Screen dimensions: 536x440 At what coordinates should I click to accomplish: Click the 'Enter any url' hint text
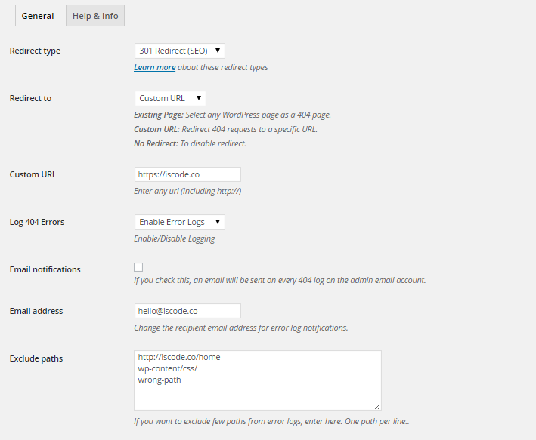click(x=187, y=191)
